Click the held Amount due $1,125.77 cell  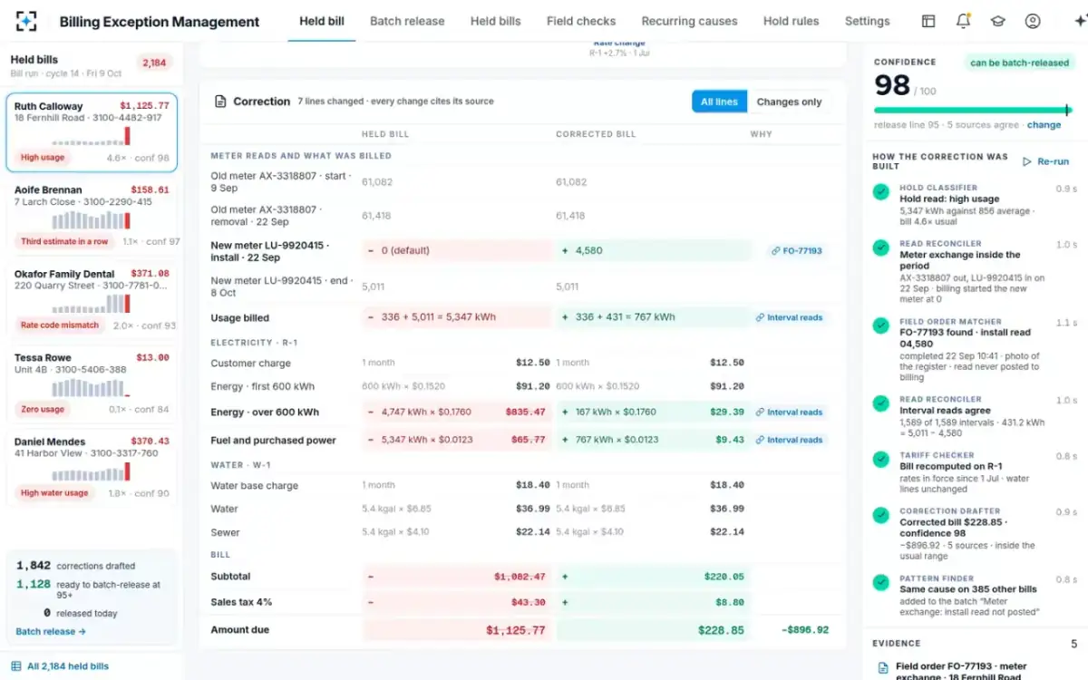[456, 630]
